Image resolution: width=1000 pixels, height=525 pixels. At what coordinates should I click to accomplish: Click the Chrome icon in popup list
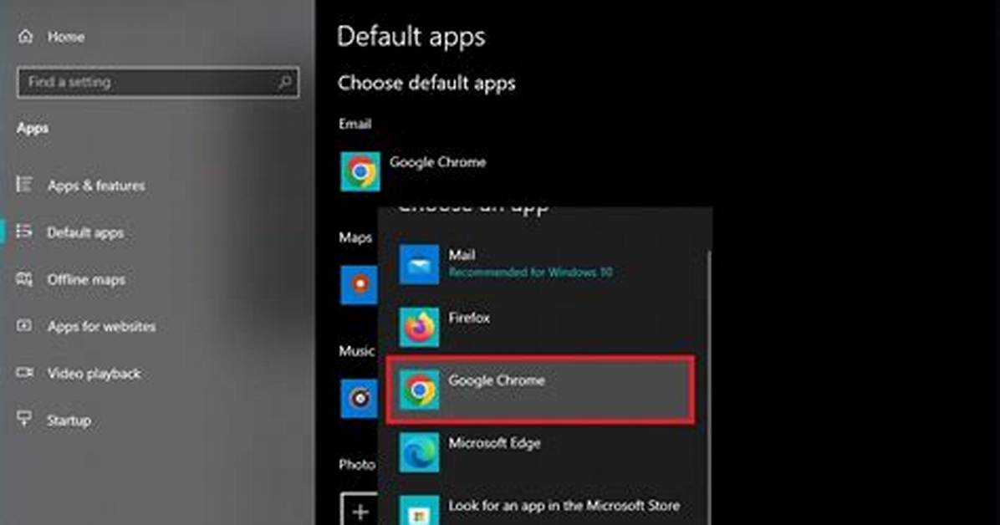coord(419,389)
